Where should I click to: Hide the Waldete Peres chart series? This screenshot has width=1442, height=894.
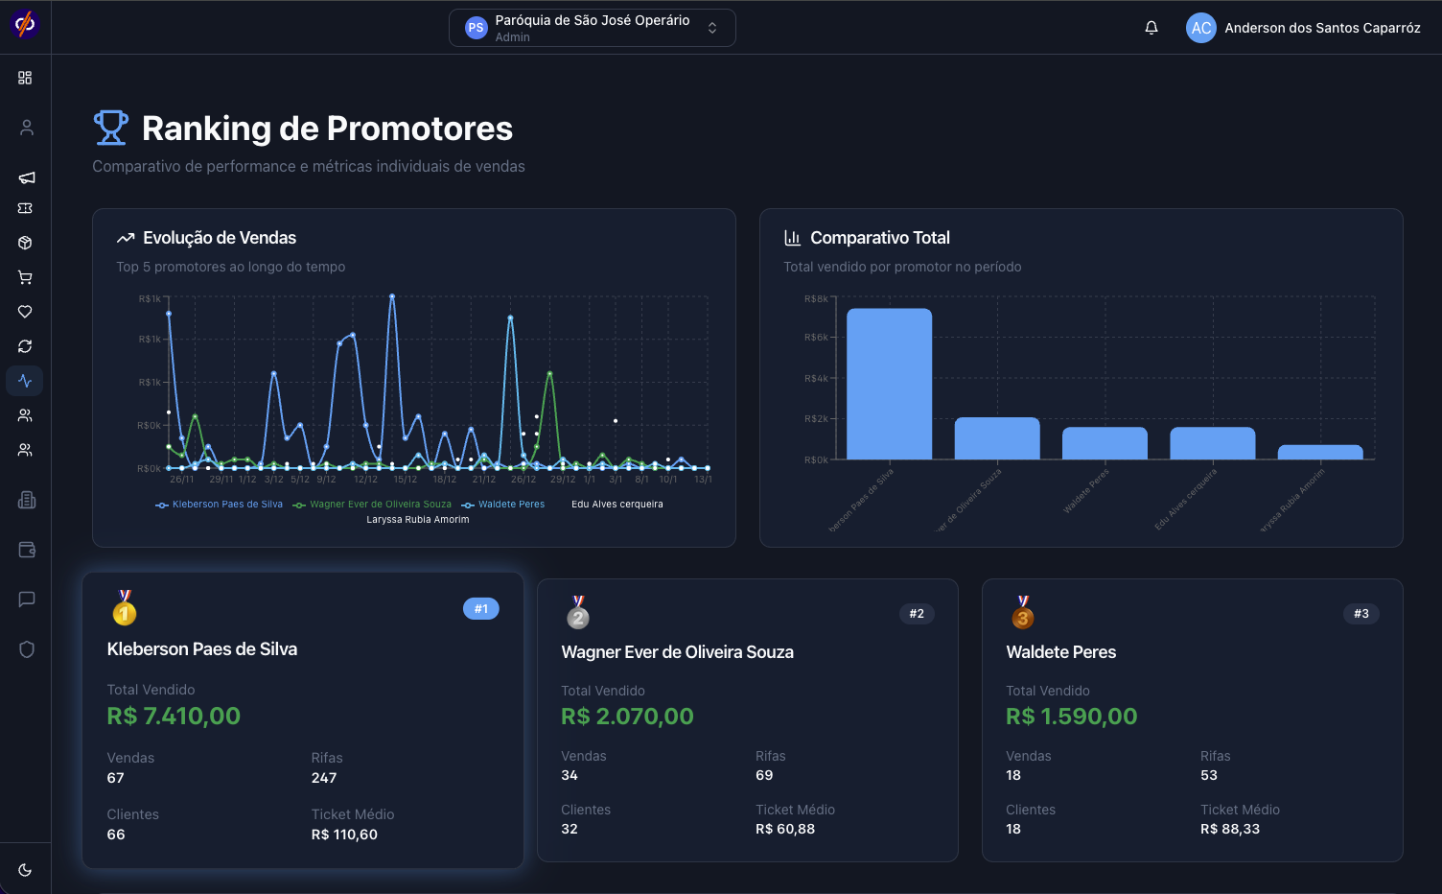pyautogui.click(x=503, y=505)
